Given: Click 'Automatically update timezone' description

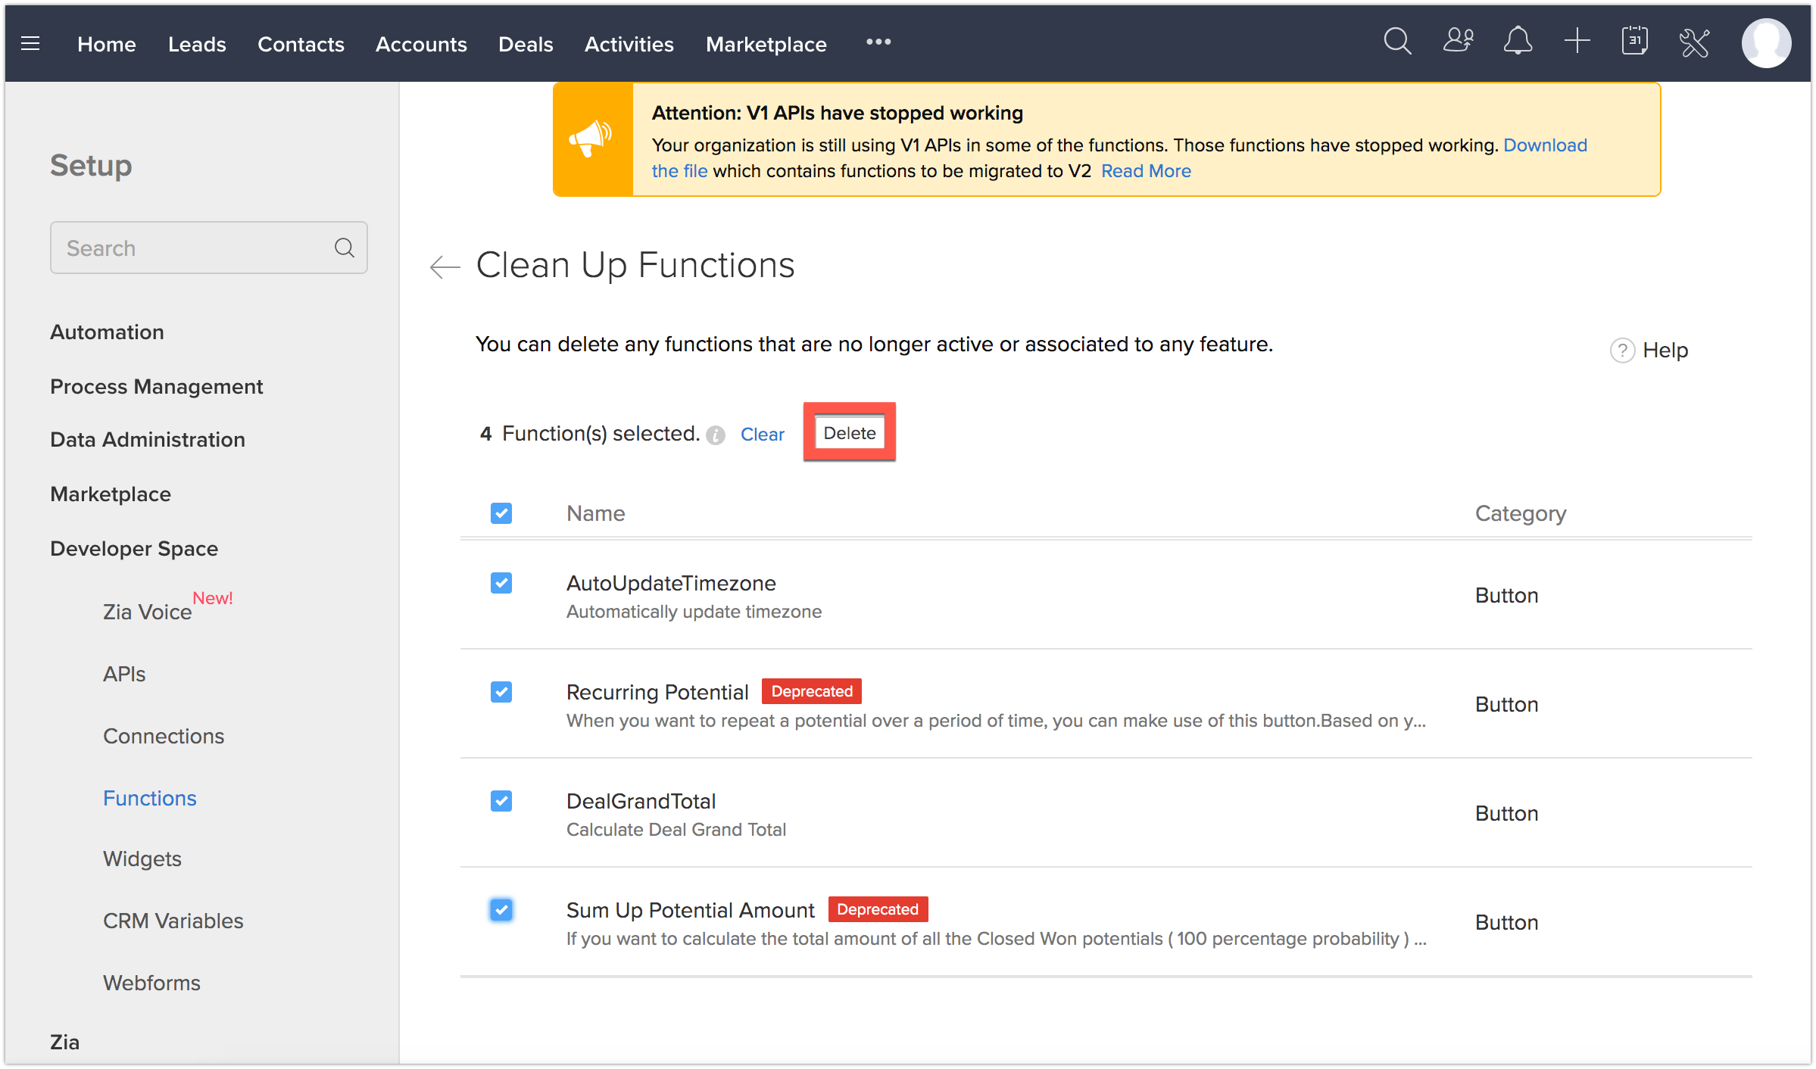Looking at the screenshot, I should point(694,612).
